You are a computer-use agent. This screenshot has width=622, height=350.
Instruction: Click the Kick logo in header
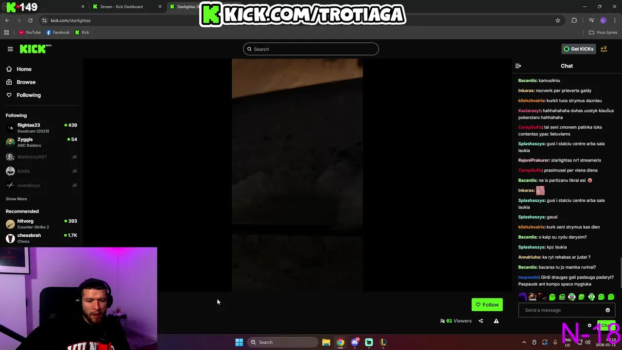35,49
